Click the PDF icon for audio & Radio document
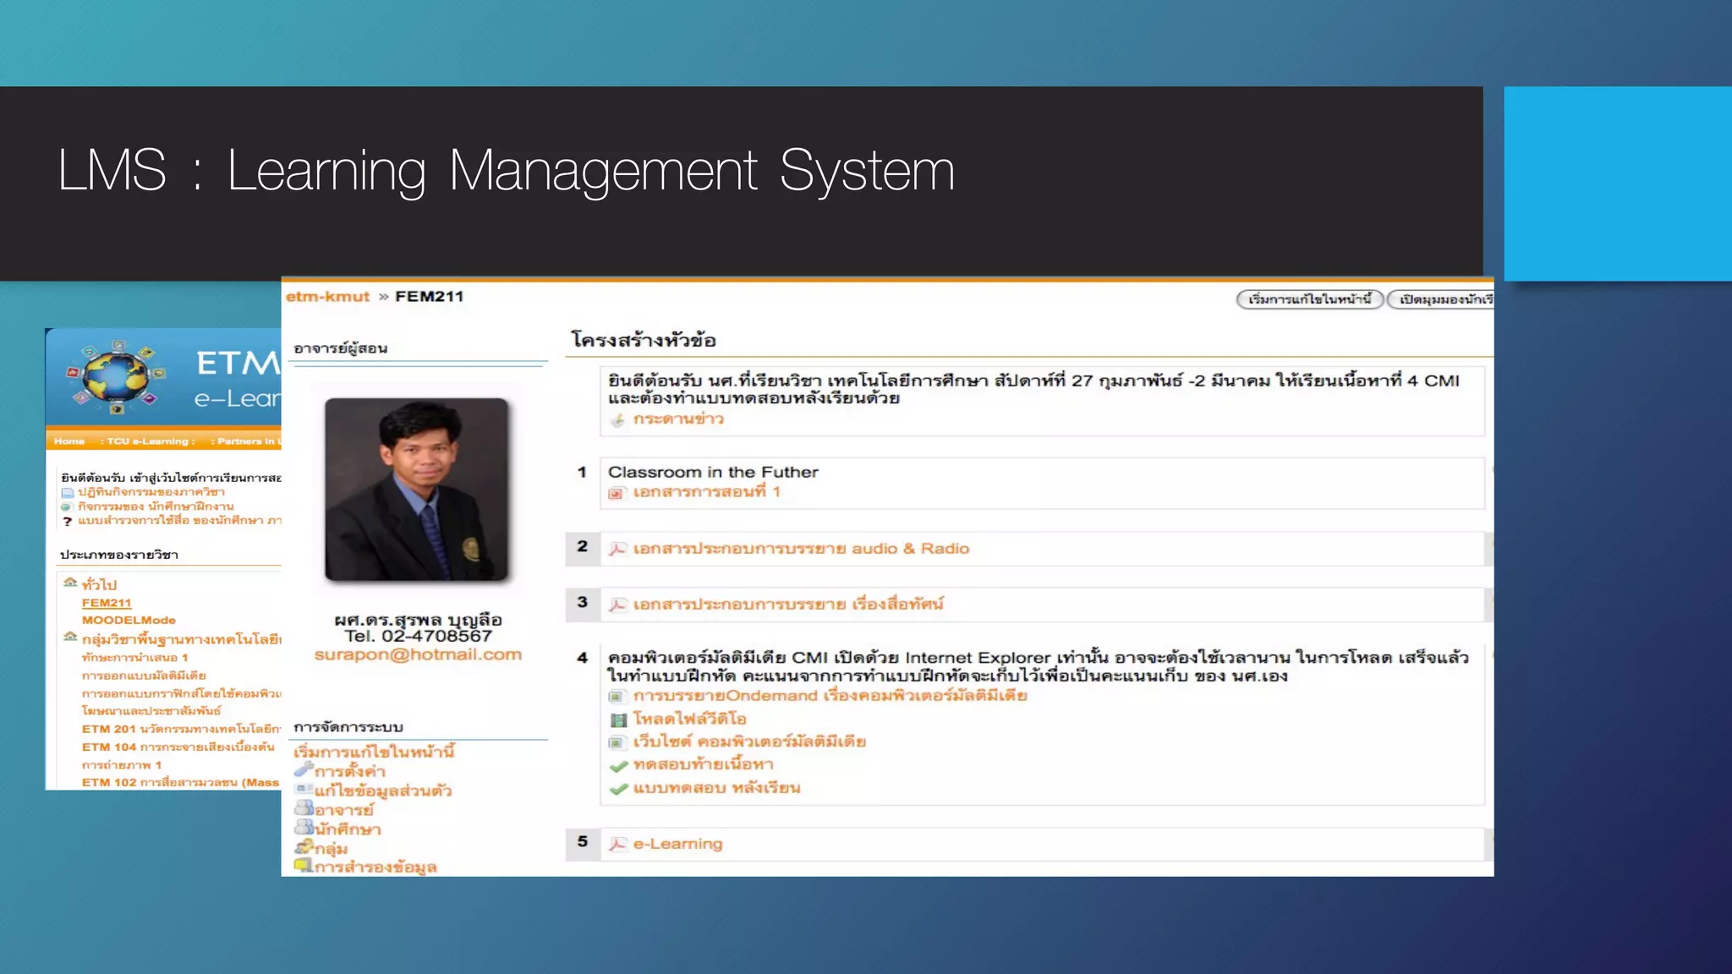 tap(618, 550)
